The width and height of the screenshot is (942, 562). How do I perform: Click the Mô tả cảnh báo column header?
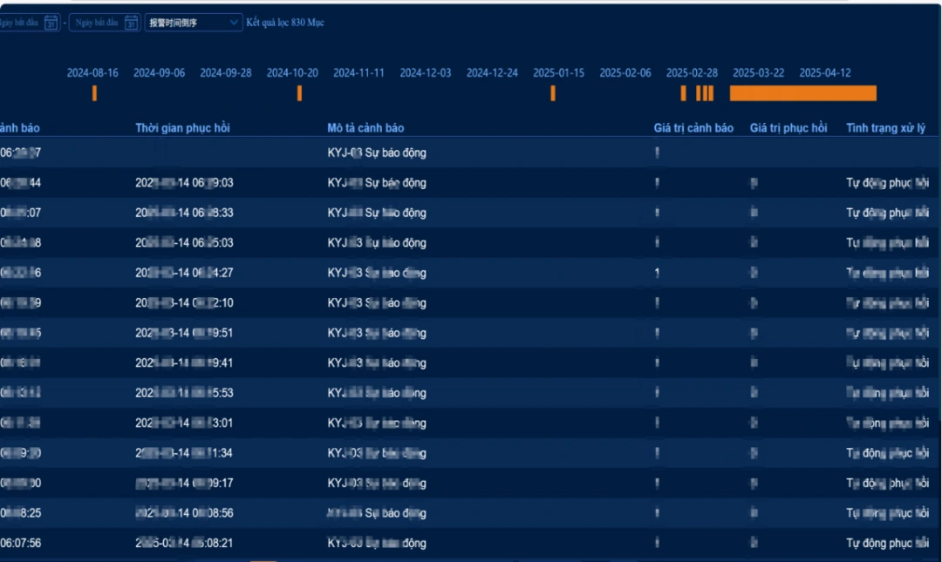[365, 128]
